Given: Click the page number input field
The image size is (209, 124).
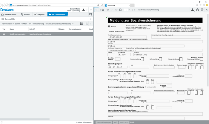Looking at the screenshot, I should 126,10.
